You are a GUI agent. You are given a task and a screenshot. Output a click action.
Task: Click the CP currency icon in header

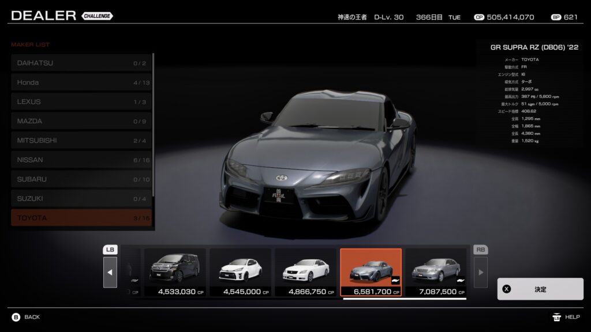[478, 17]
